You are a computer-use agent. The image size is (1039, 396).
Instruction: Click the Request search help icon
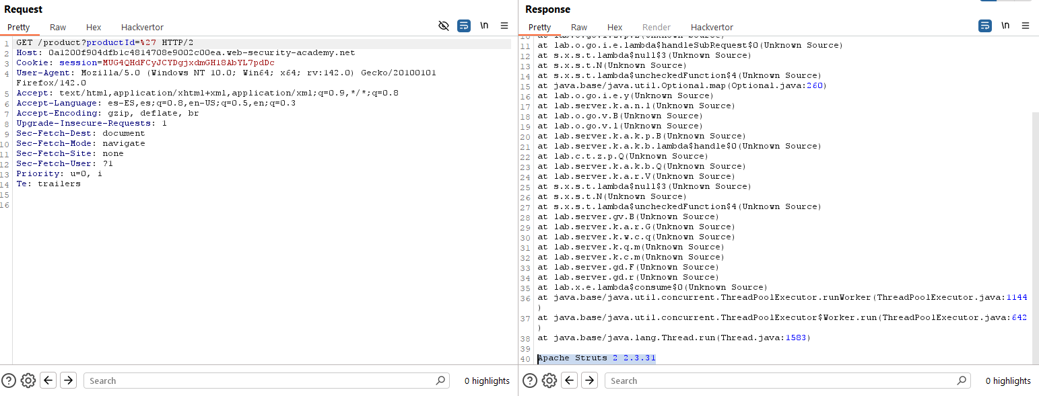(9, 381)
